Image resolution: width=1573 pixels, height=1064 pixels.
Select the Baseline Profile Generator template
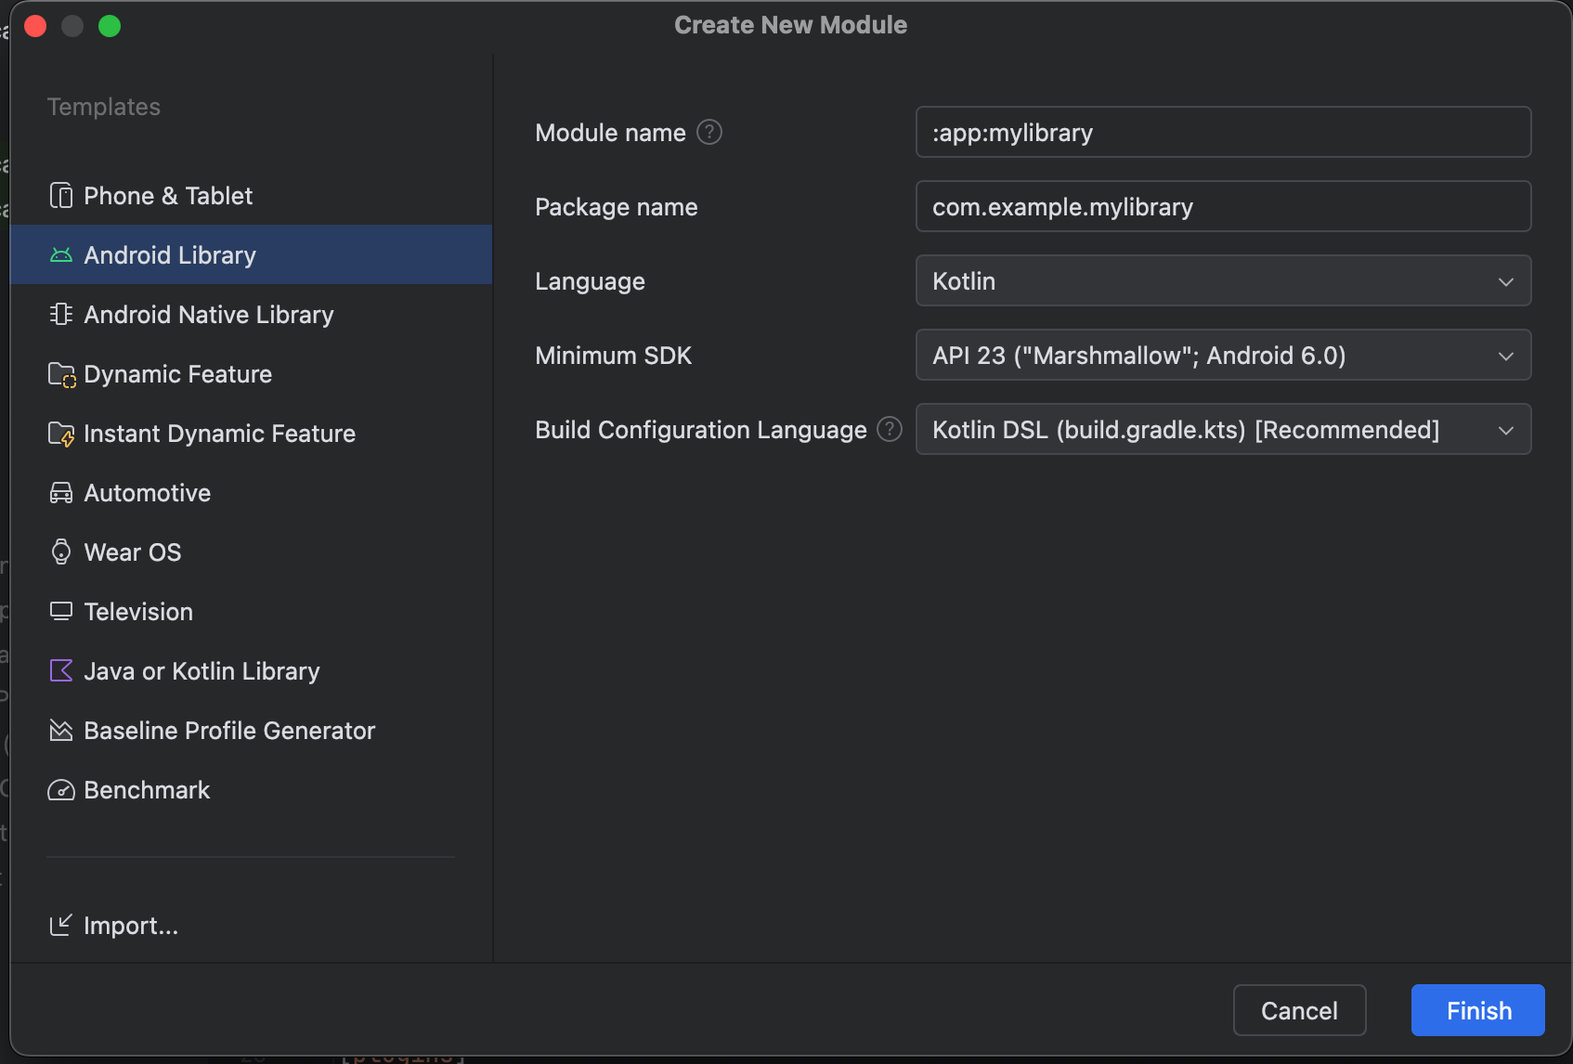[x=229, y=731]
